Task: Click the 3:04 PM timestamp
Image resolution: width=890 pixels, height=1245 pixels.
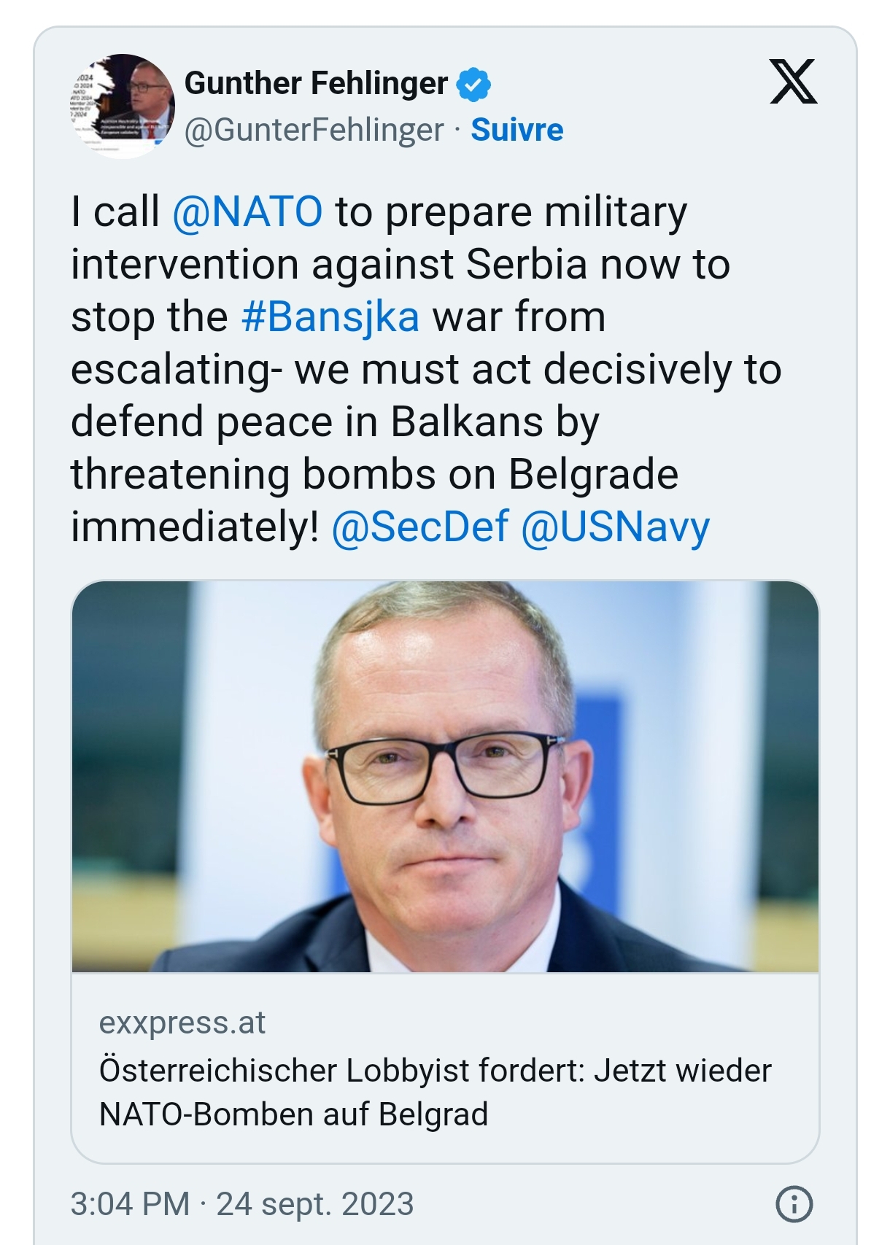Action: (x=130, y=1204)
